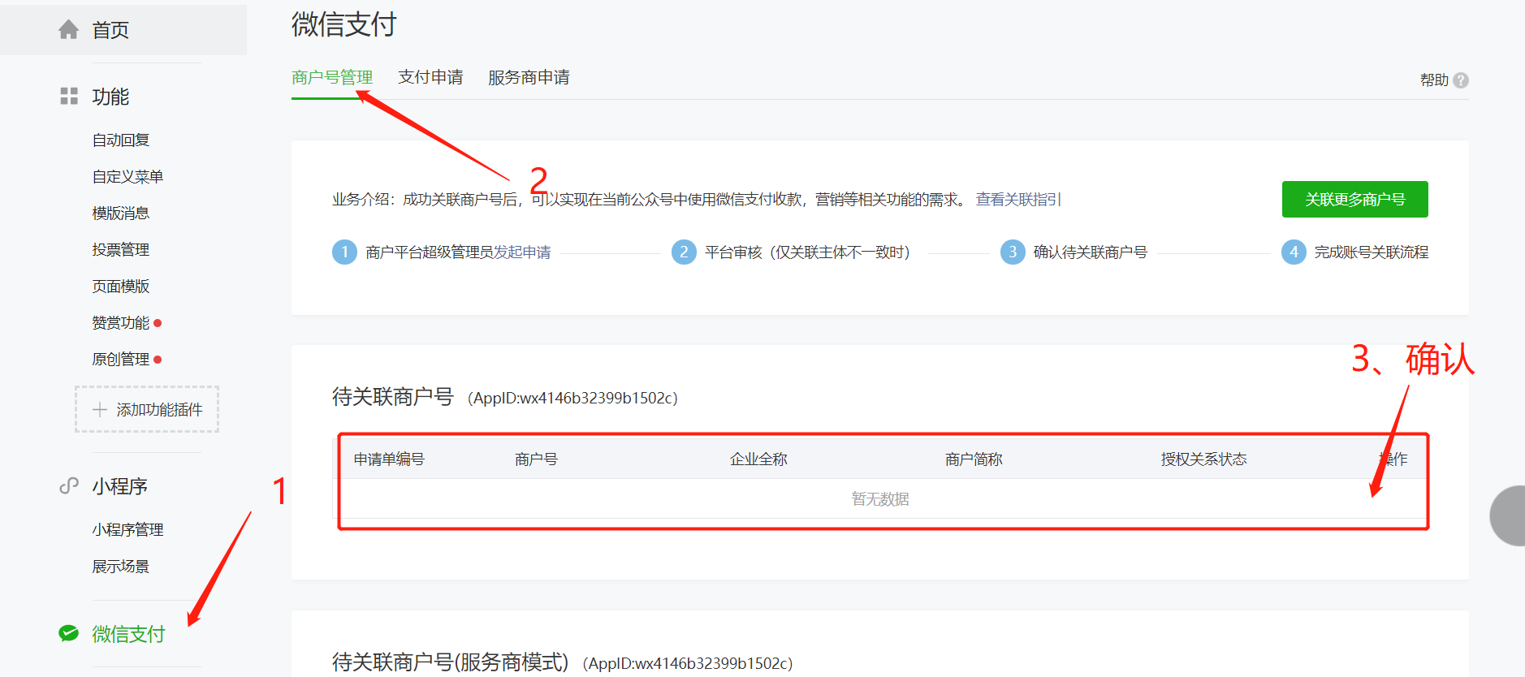
Task: Switch to the 商户号管理 tab
Action: tap(332, 77)
